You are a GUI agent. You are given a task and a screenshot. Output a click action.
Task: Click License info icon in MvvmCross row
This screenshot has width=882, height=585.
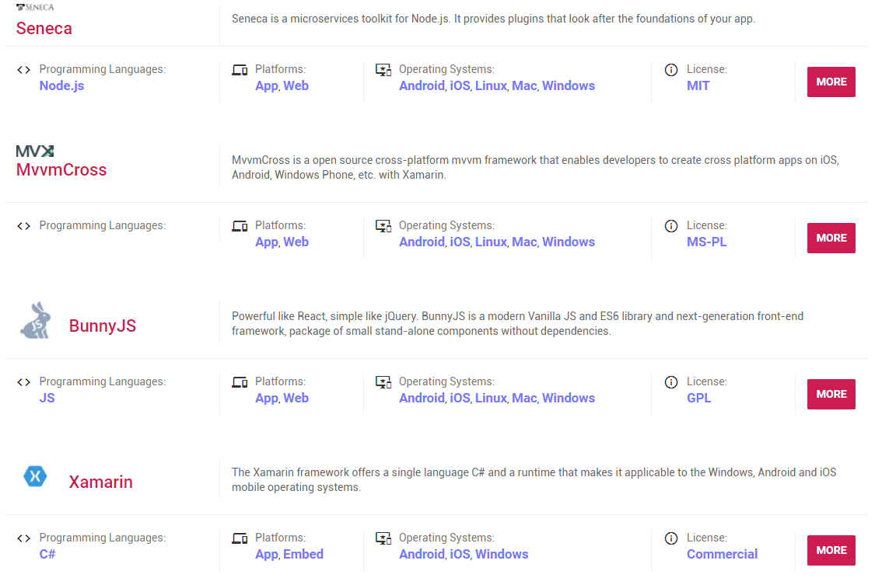point(671,226)
